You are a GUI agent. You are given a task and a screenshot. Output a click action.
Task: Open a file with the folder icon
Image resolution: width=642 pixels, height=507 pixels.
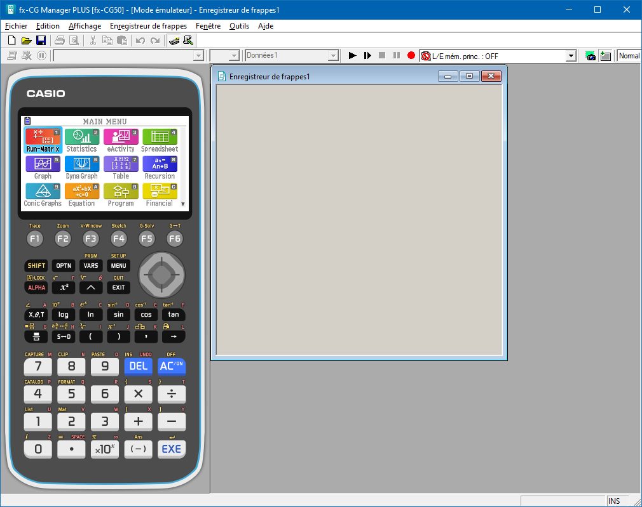[x=26, y=41]
